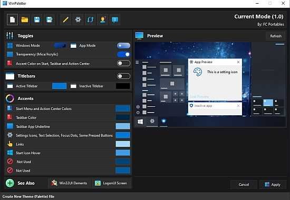Change the Settings Icons, Text Selection swatch

click(x=123, y=135)
